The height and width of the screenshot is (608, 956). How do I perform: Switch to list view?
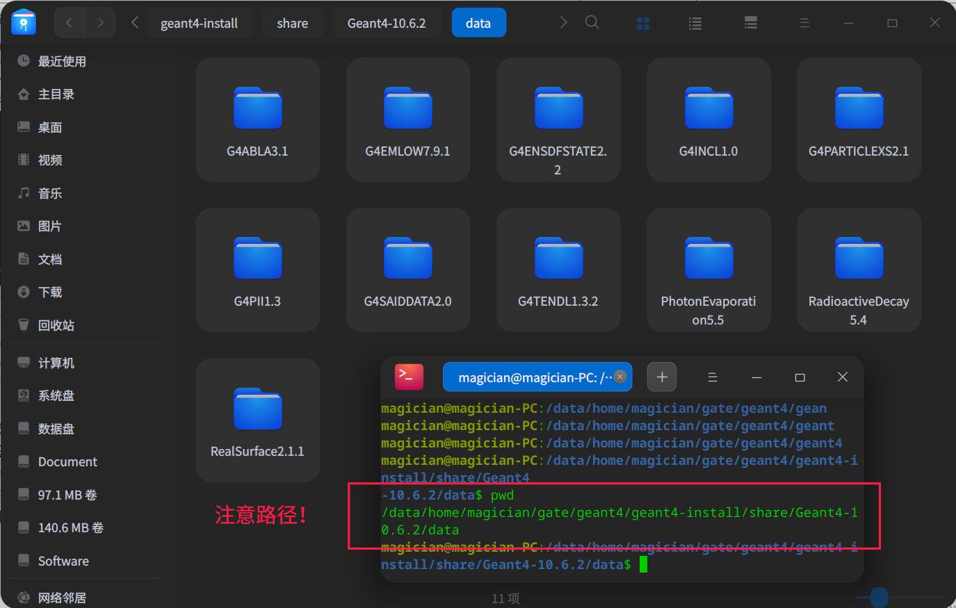[695, 24]
